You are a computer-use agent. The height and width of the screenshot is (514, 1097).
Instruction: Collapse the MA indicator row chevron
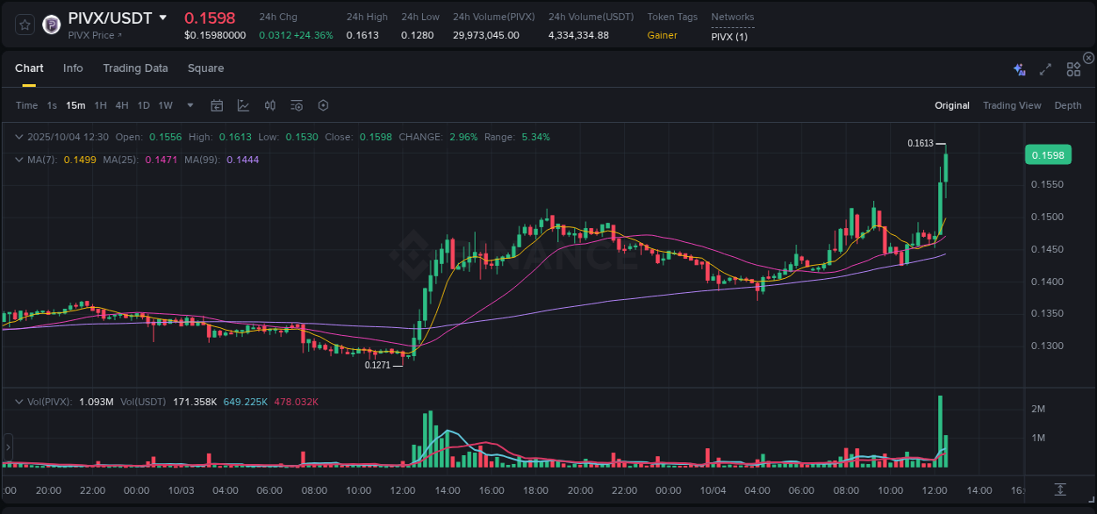(18, 160)
